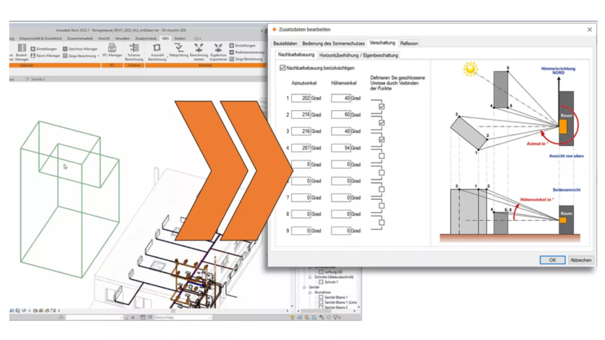Launch the Geschoss-Manager
The width and height of the screenshot is (605, 340).
tap(80, 48)
